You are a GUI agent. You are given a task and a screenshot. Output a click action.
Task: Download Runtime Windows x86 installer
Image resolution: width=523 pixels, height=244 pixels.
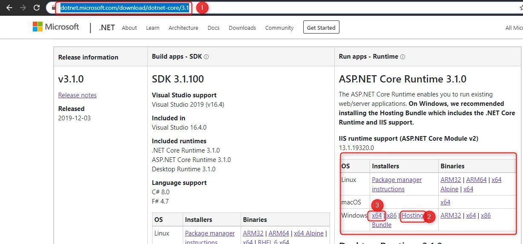point(392,216)
